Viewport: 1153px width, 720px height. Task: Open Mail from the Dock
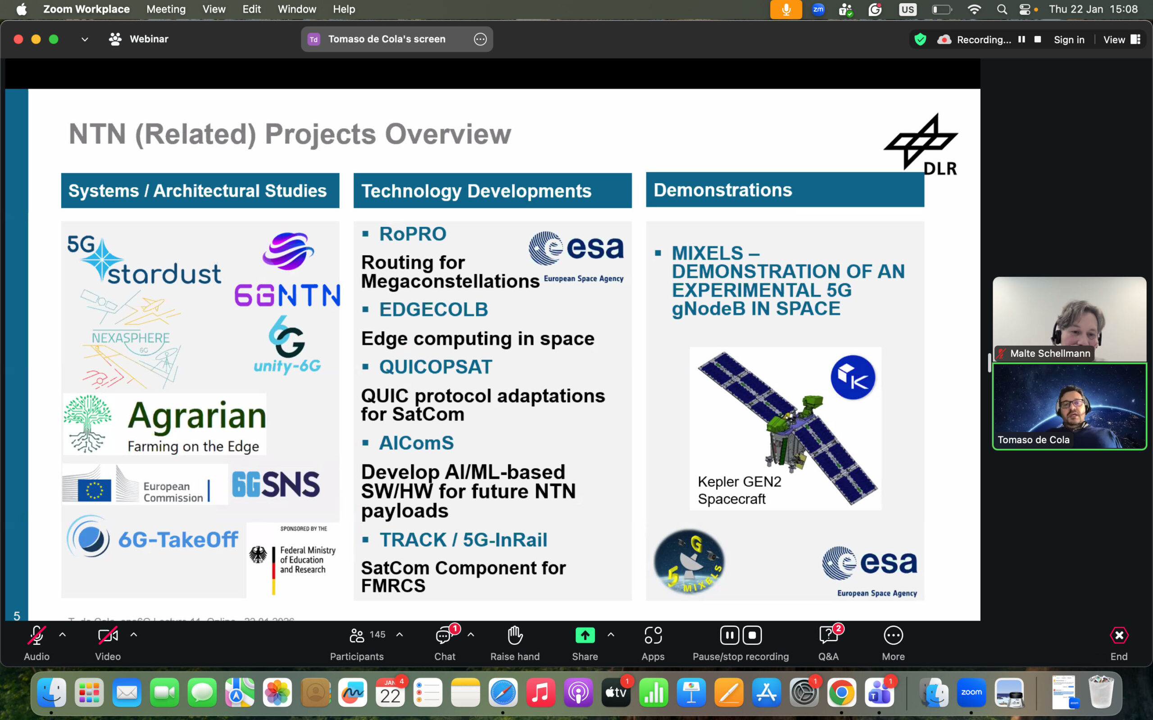127,693
